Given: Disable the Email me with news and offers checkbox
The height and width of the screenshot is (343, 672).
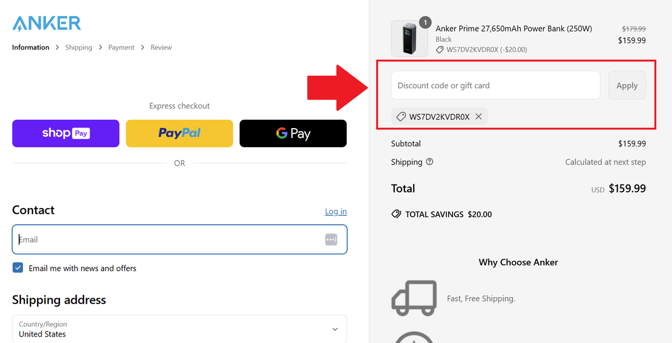Looking at the screenshot, I should [x=17, y=267].
